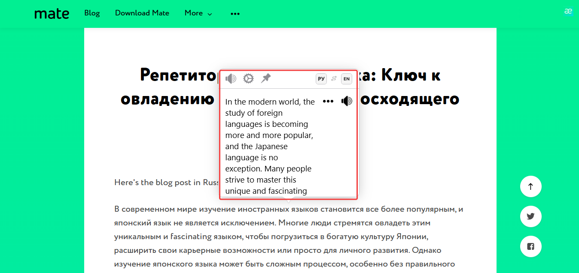
Task: Click the æ extension icon at top right
Action: coord(568,12)
